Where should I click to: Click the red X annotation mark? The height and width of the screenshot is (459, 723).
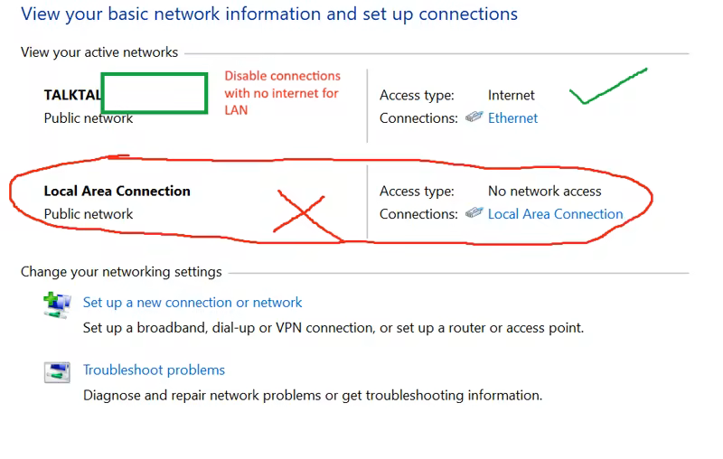click(301, 213)
